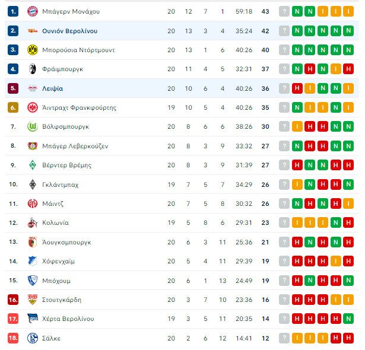Viewport: 365px width, 350px height.
Task: Click the Λειψία RB Leipzig crest
Action: point(33,88)
